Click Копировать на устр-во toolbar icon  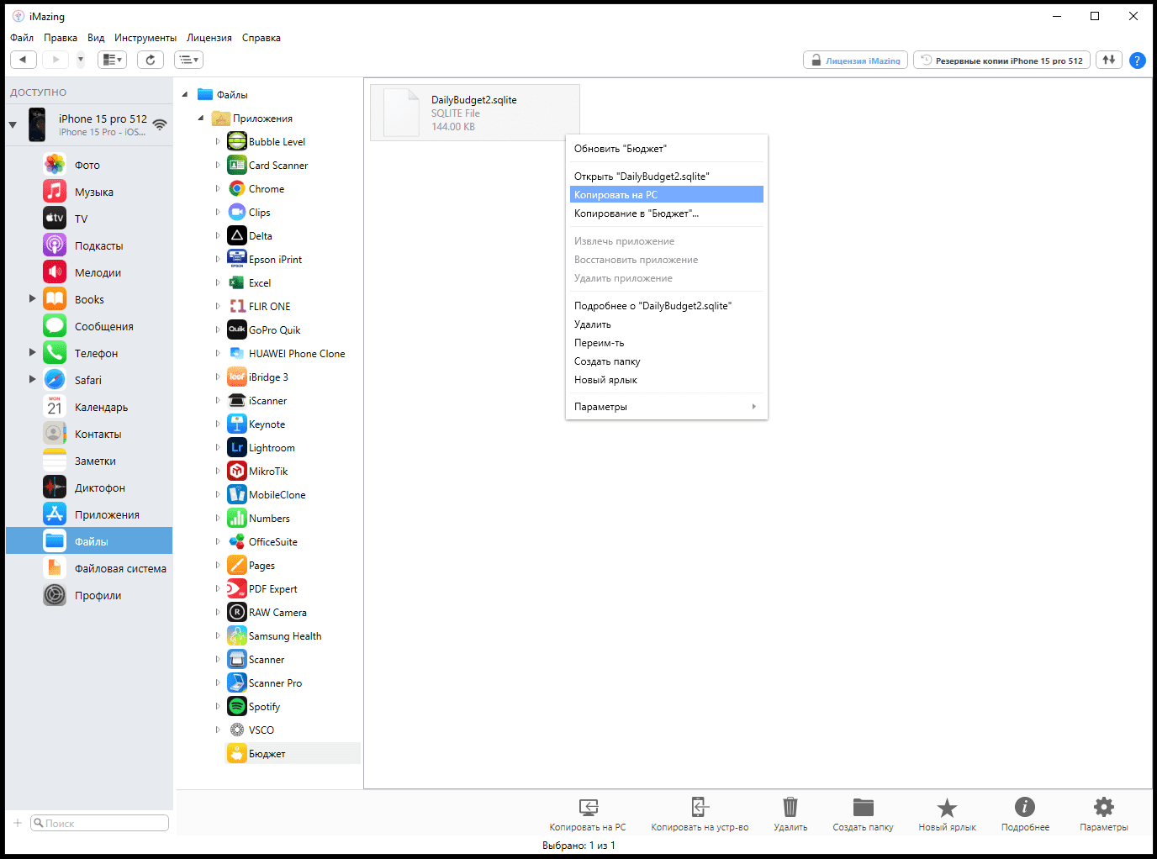click(700, 814)
